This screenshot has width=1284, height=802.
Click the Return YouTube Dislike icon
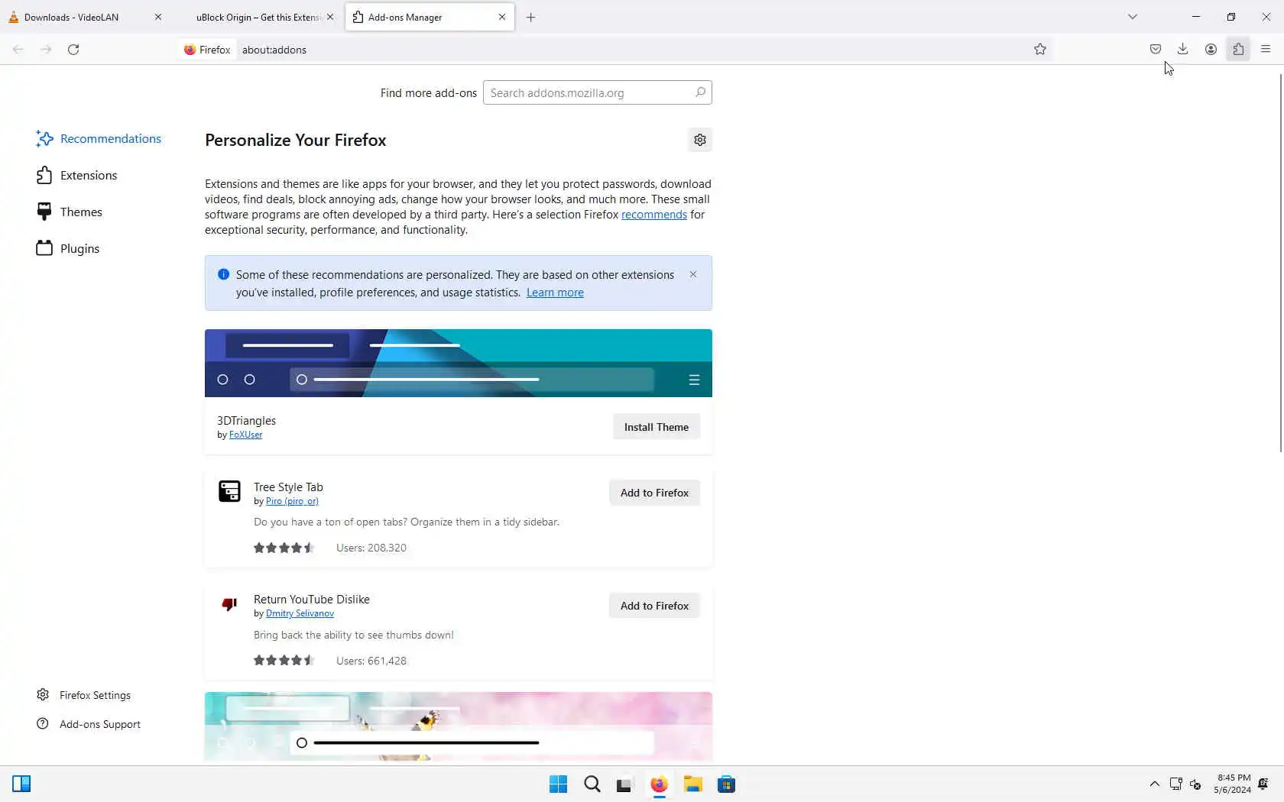pyautogui.click(x=229, y=604)
